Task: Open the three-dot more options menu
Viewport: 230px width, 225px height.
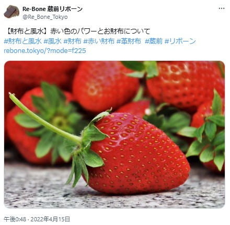Action: click(x=222, y=8)
